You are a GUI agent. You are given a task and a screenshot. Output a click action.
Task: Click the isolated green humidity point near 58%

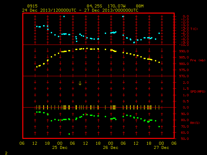pyautogui.click(x=69, y=134)
